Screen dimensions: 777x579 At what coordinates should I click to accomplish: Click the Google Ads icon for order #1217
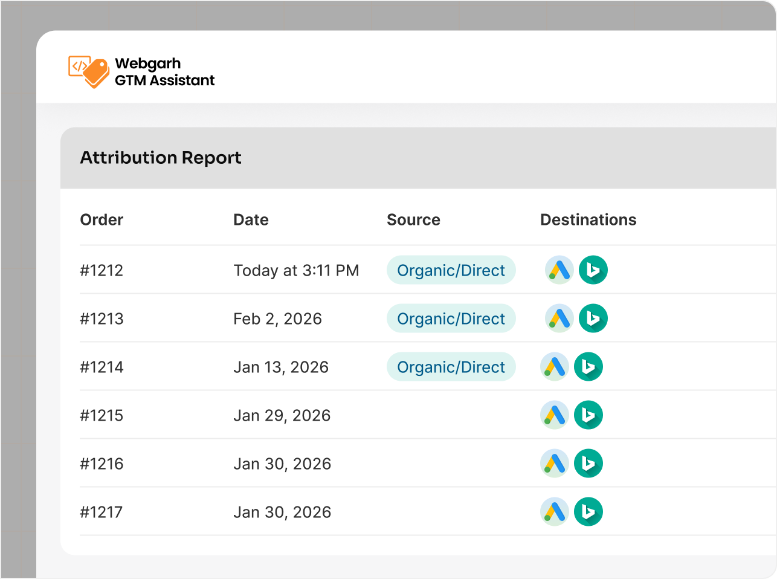point(554,511)
